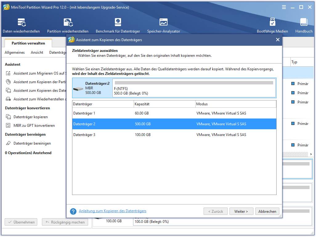Open Daten wiederherstellen tool
The image size is (316, 237).
pos(21,25)
